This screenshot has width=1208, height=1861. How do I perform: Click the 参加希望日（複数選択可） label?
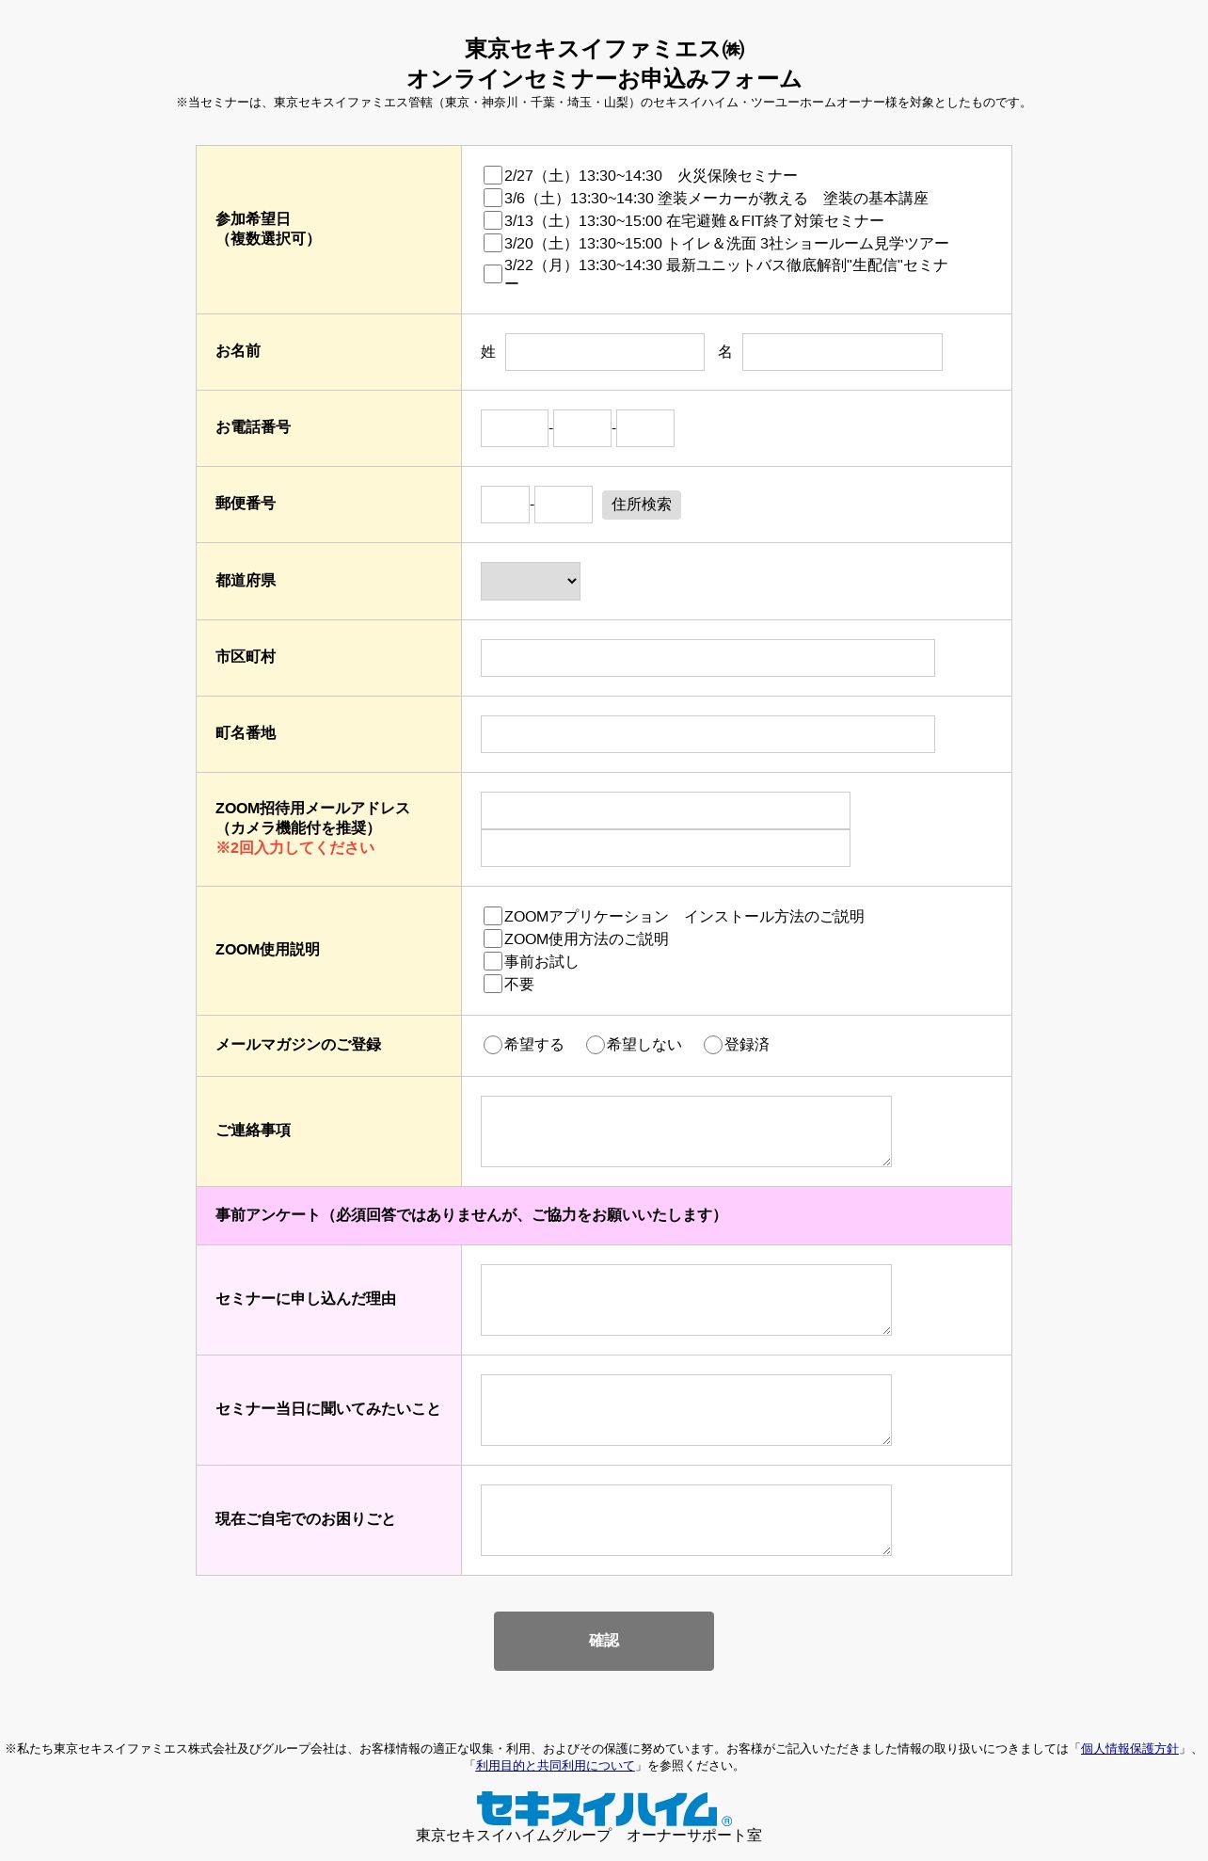click(267, 229)
